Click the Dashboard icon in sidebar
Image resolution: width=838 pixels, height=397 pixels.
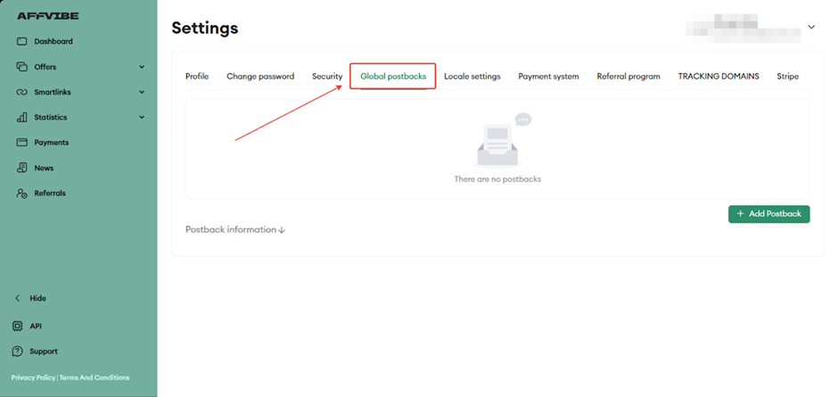click(22, 41)
